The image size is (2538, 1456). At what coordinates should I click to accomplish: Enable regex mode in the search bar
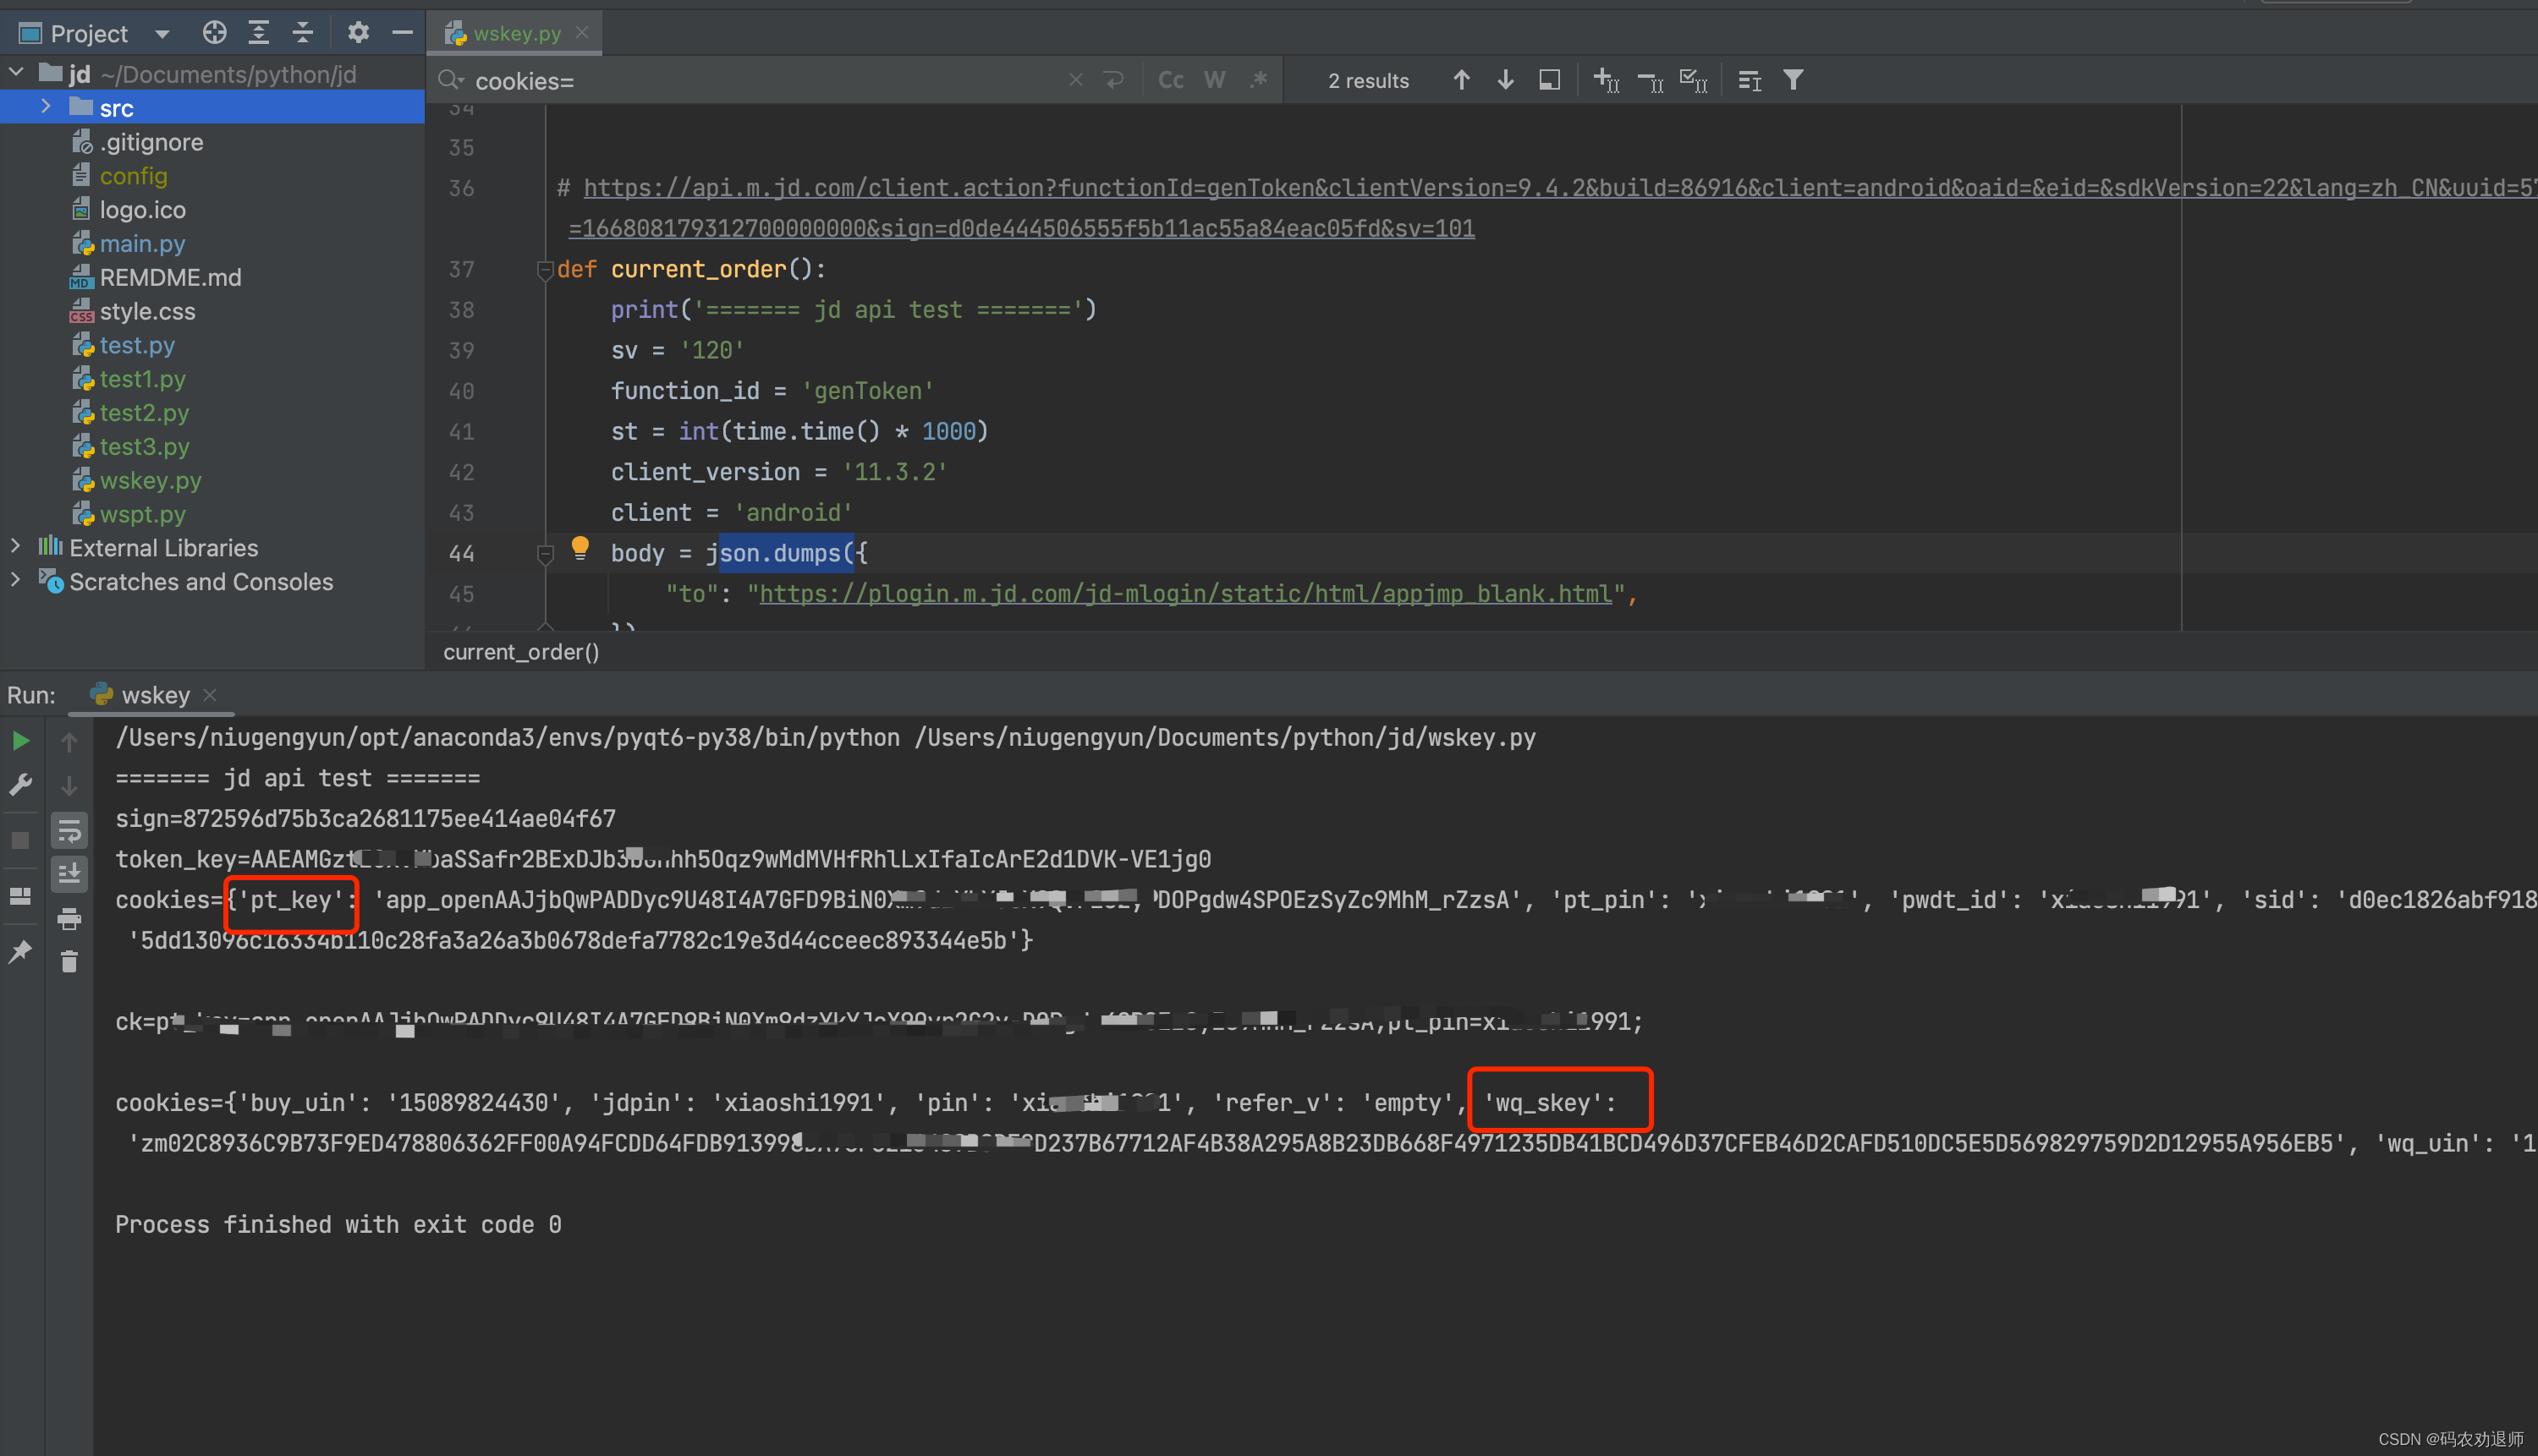(1259, 80)
